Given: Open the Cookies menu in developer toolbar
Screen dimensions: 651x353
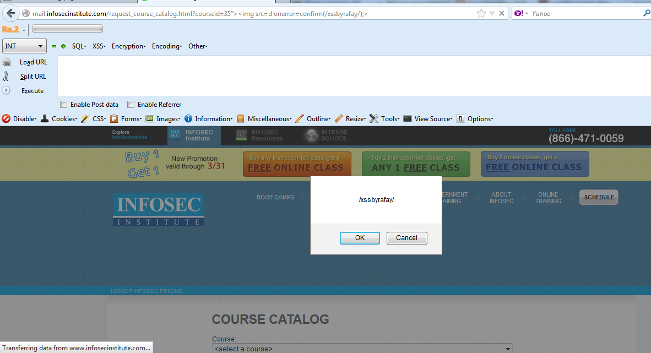Looking at the screenshot, I should pos(64,118).
